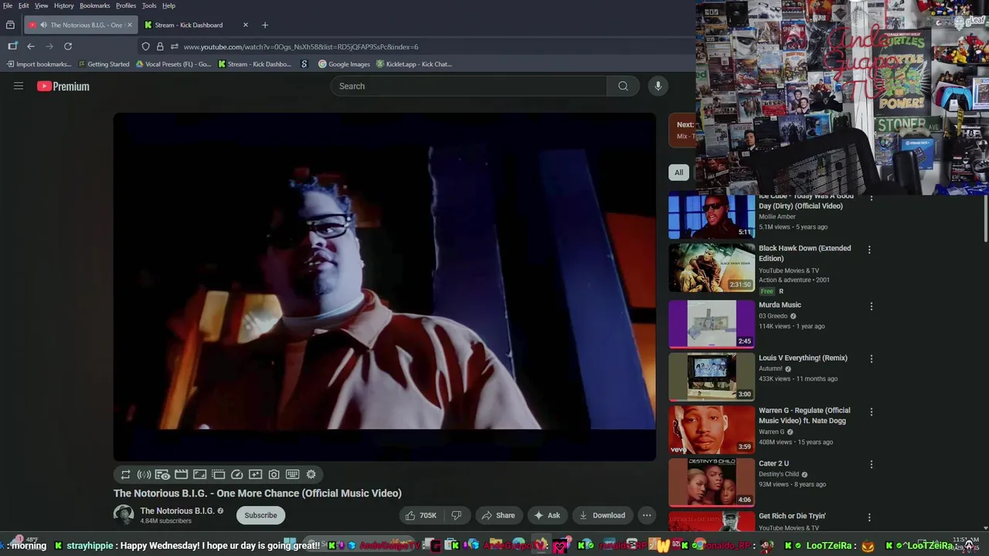Click the clapperboard cinema mode icon
This screenshot has width=989, height=556.
[181, 475]
